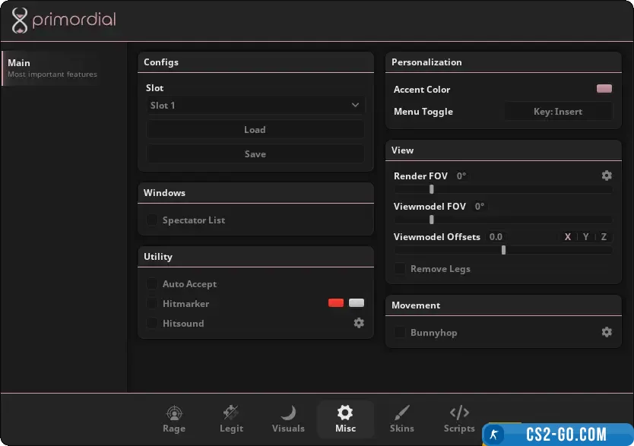Enable the Spectator List checkbox

[x=152, y=220]
